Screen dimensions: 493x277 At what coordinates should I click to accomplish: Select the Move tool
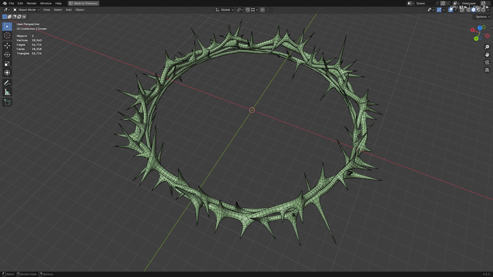[x=7, y=46]
